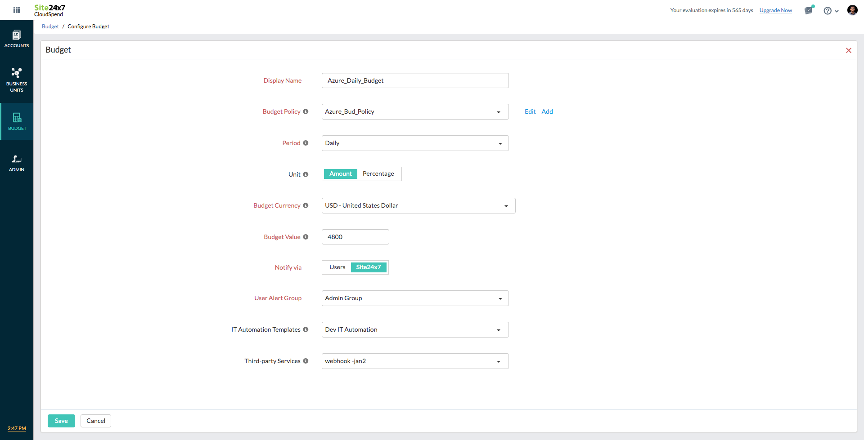This screenshot has height=440, width=864.
Task: Click the info icon beside Budget Policy
Action: (306, 111)
